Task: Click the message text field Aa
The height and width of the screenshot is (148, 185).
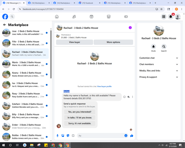Action: (x=101, y=136)
